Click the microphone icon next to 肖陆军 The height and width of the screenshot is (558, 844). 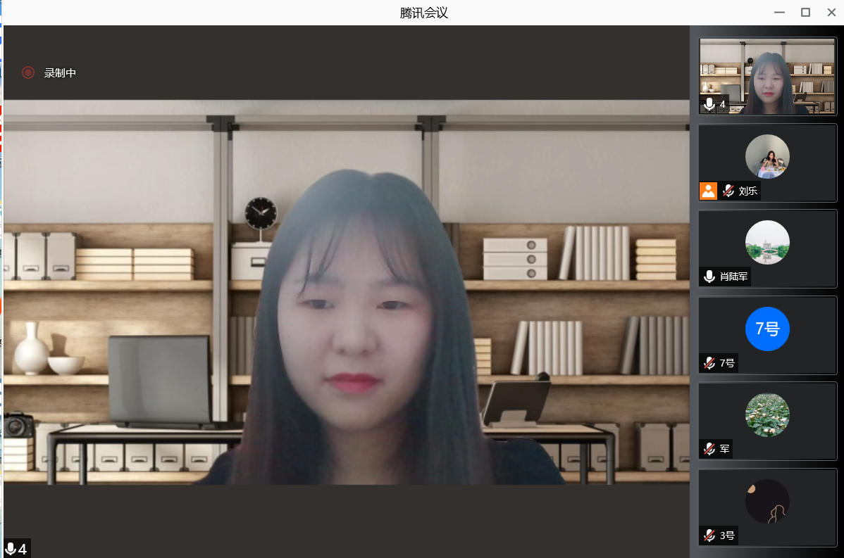709,277
